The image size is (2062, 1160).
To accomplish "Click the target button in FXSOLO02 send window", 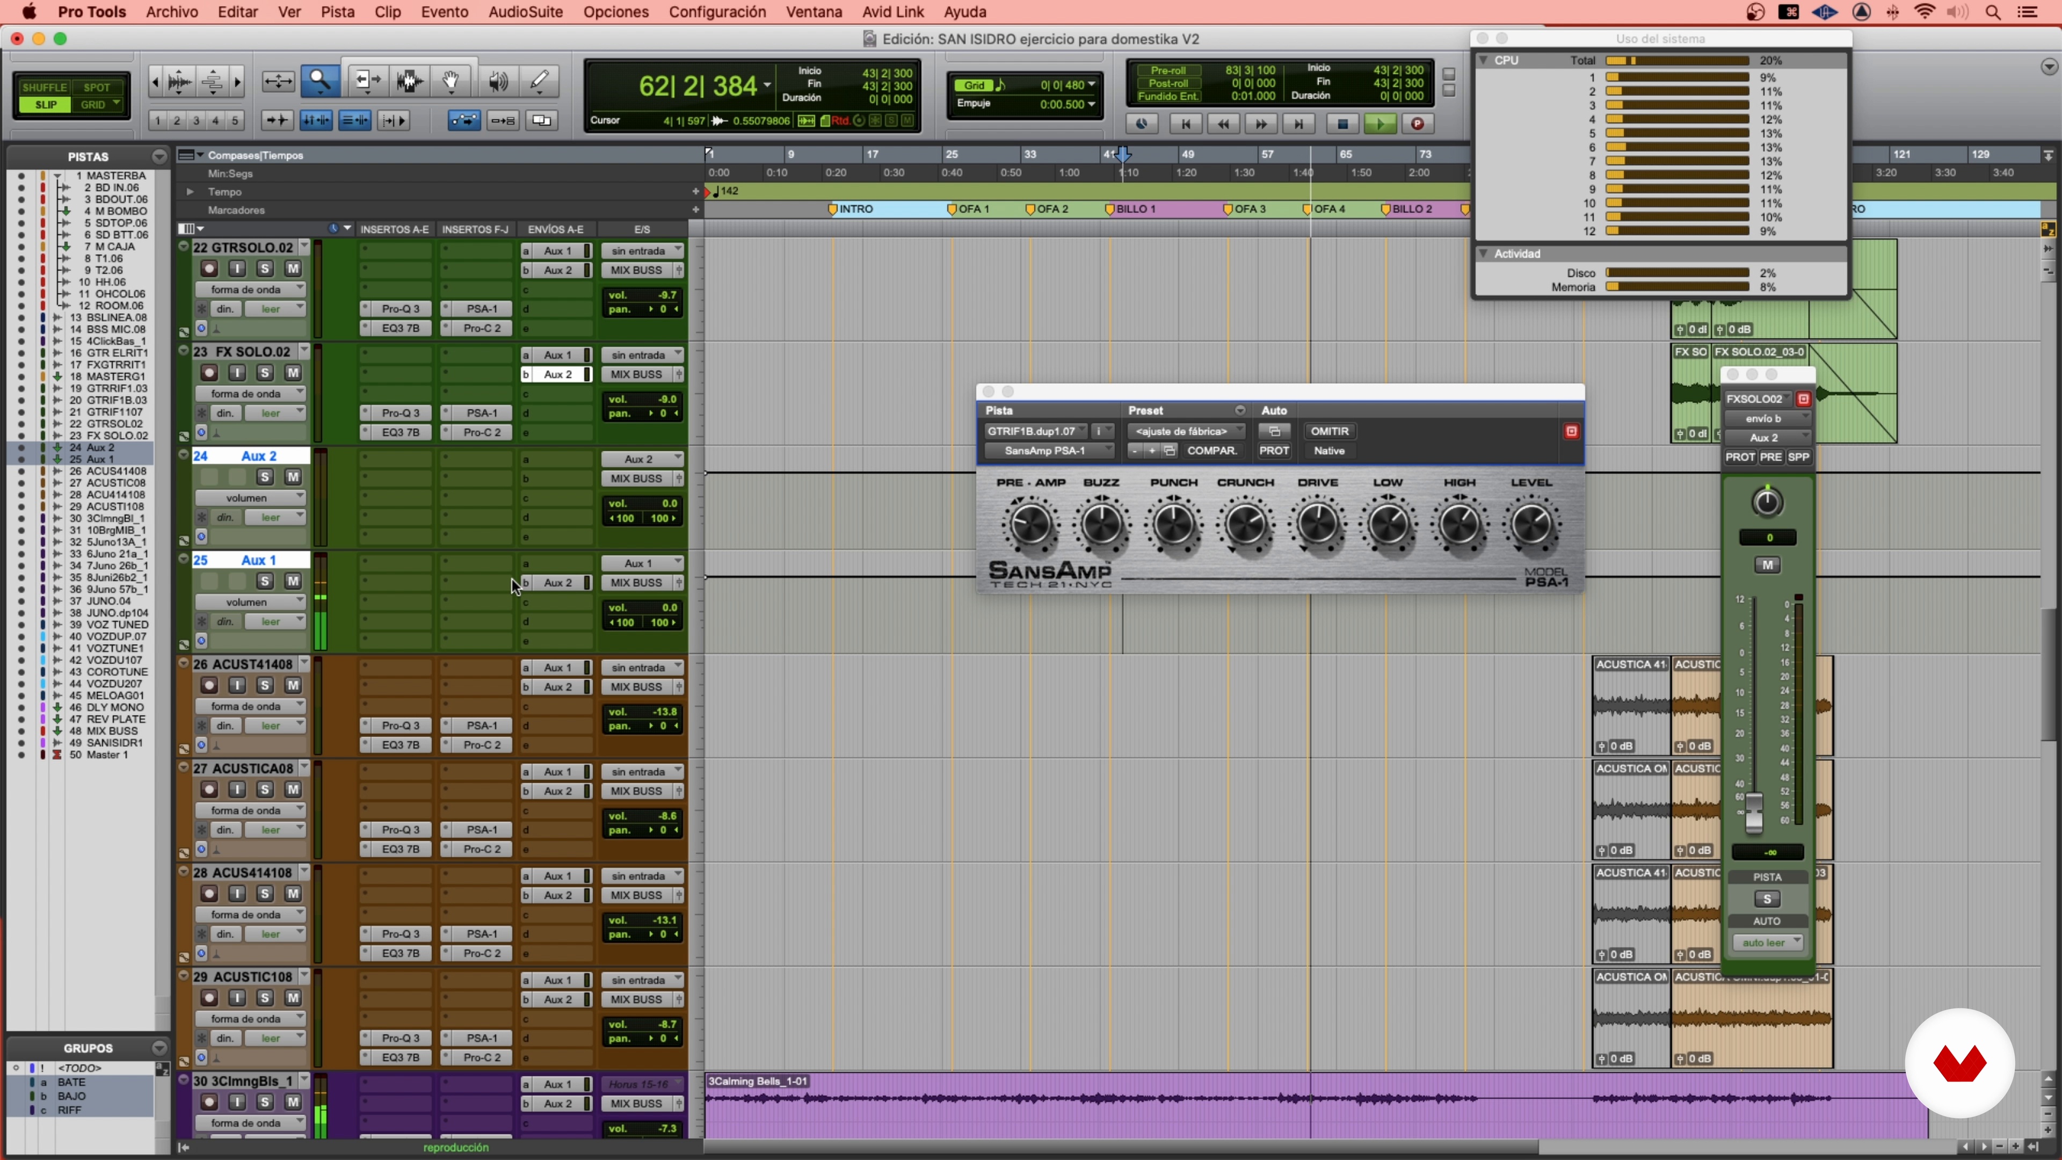I will tap(1803, 398).
